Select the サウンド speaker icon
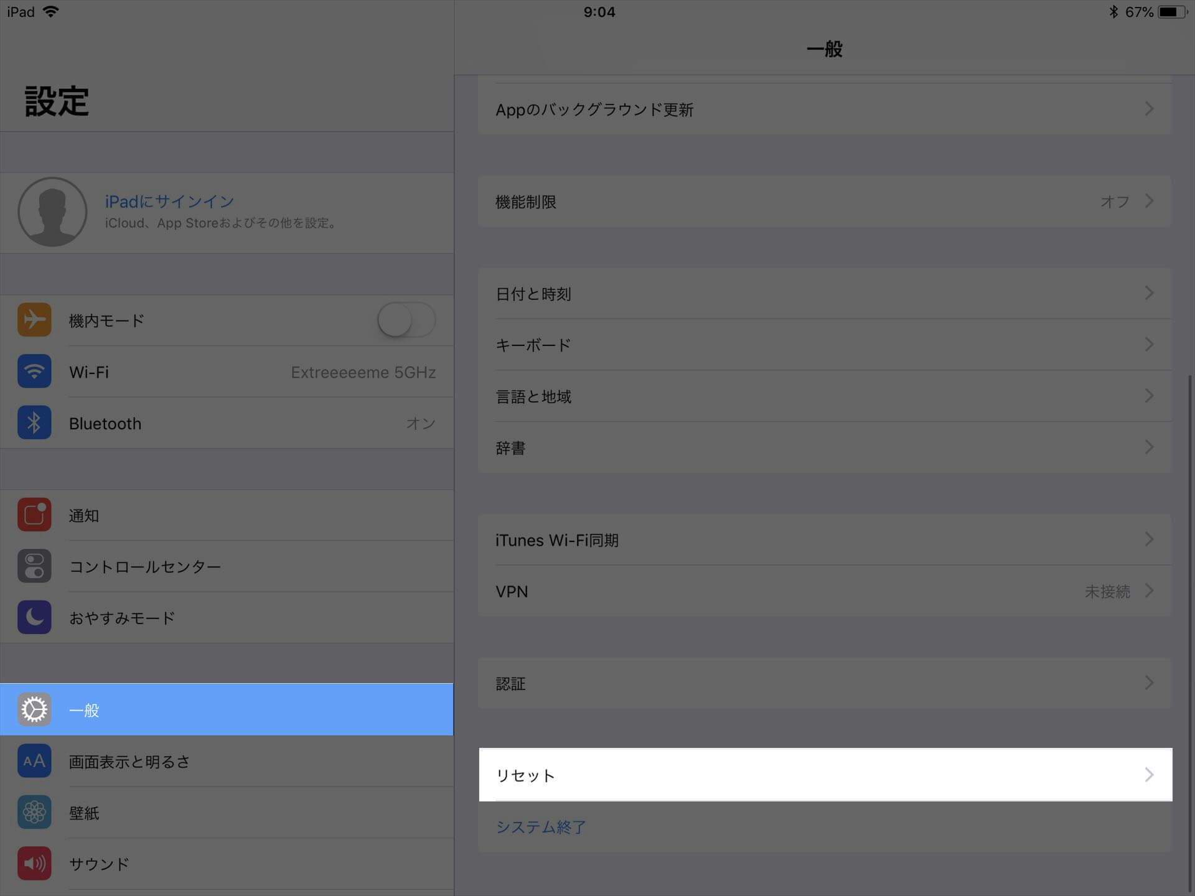Viewport: 1195px width, 896px height. tap(34, 864)
